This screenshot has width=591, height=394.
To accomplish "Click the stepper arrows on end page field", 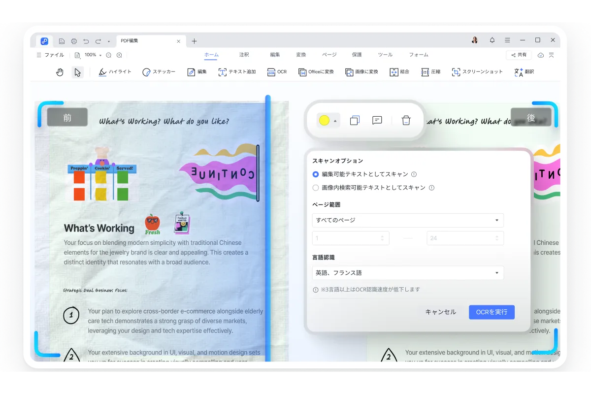I will [x=497, y=238].
